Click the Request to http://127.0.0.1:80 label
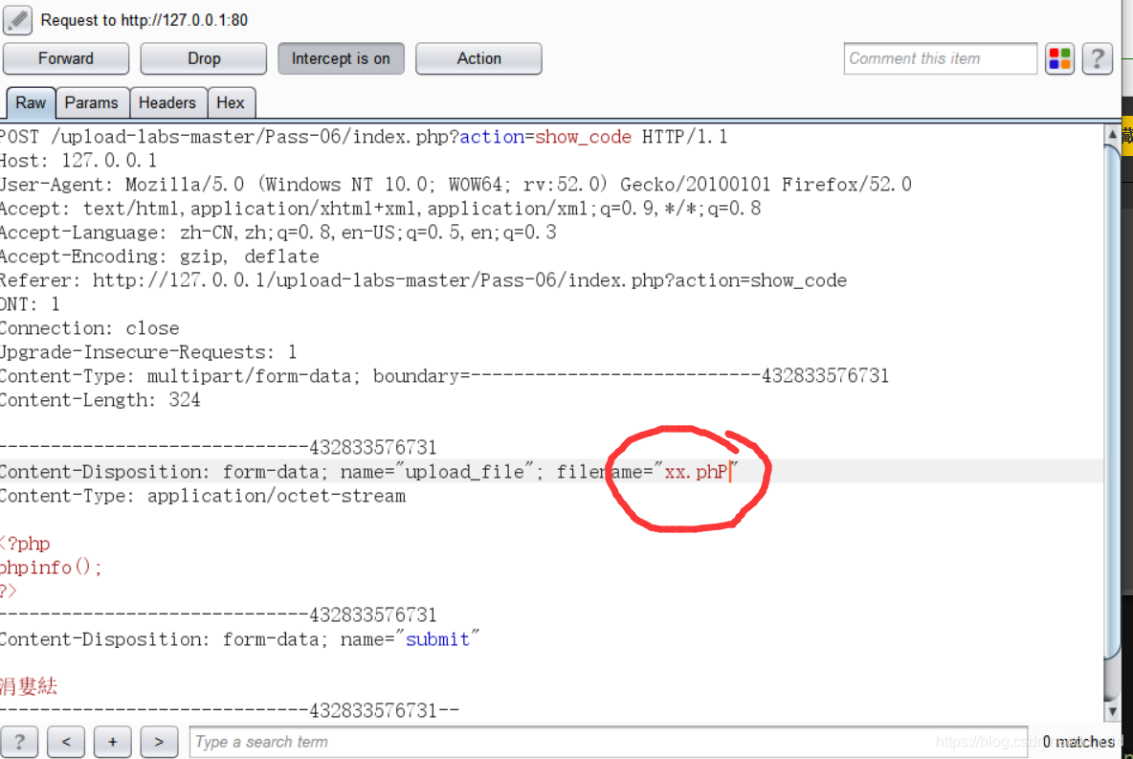Screen dimensions: 1133x759 (x=144, y=20)
